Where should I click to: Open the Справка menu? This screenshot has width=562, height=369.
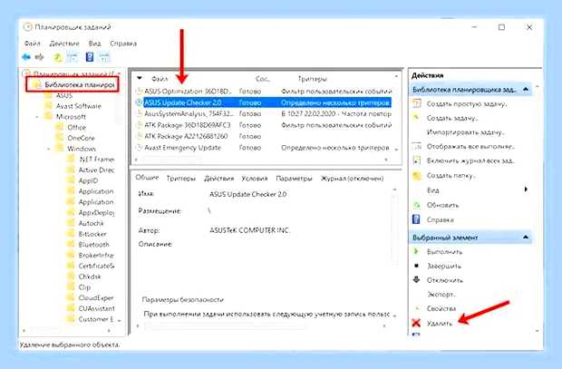(x=123, y=44)
